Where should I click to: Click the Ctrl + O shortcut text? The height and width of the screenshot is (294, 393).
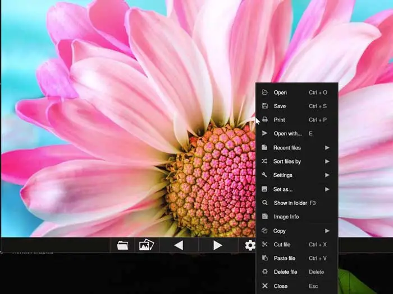318,92
